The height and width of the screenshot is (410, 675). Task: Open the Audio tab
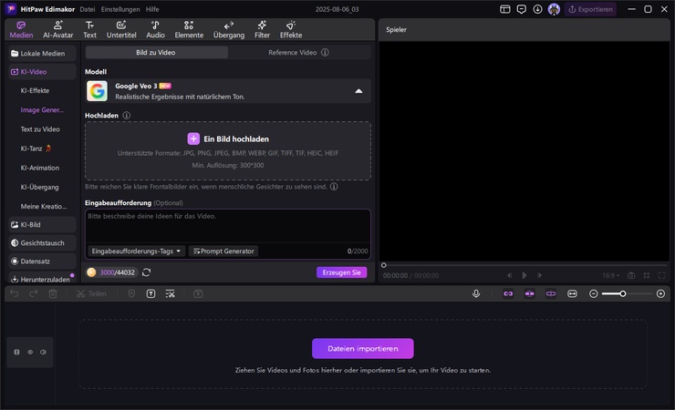click(155, 30)
